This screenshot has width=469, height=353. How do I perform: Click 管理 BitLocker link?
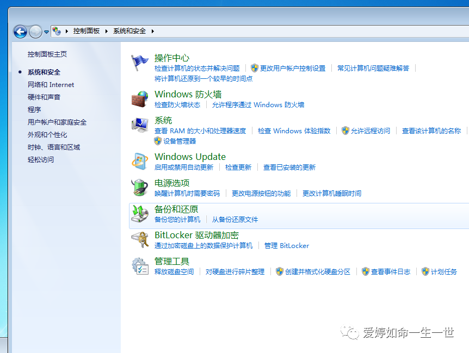coord(287,246)
